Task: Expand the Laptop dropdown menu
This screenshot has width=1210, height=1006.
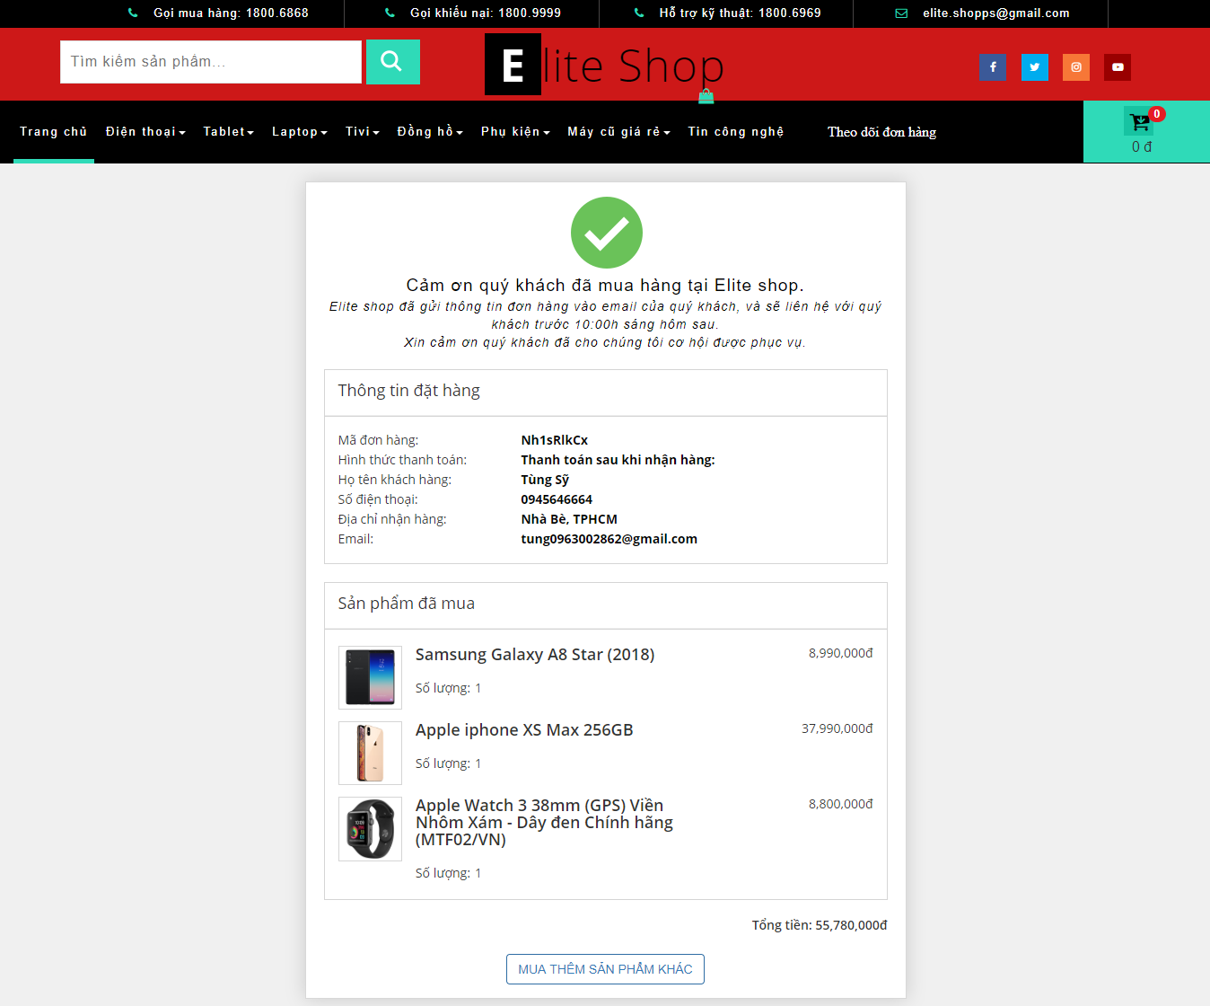Action: 300,131
